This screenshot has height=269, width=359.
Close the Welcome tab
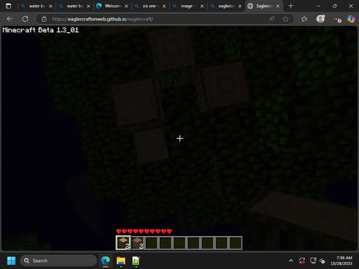point(126,6)
